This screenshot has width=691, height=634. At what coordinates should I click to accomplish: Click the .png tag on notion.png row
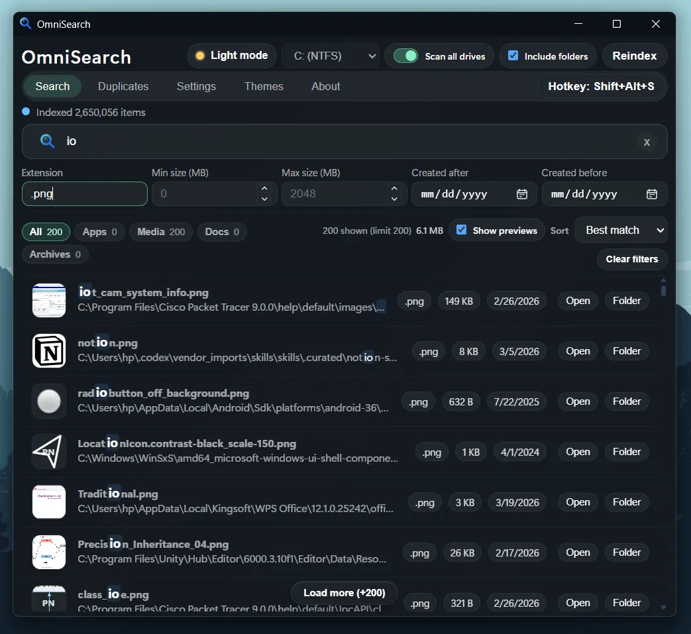429,352
